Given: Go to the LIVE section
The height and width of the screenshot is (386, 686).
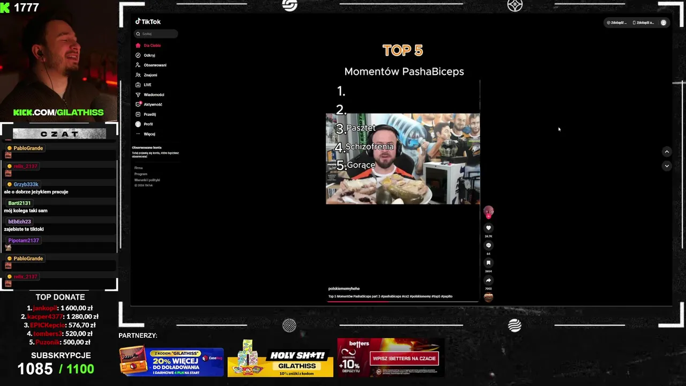Looking at the screenshot, I should pos(144,85).
